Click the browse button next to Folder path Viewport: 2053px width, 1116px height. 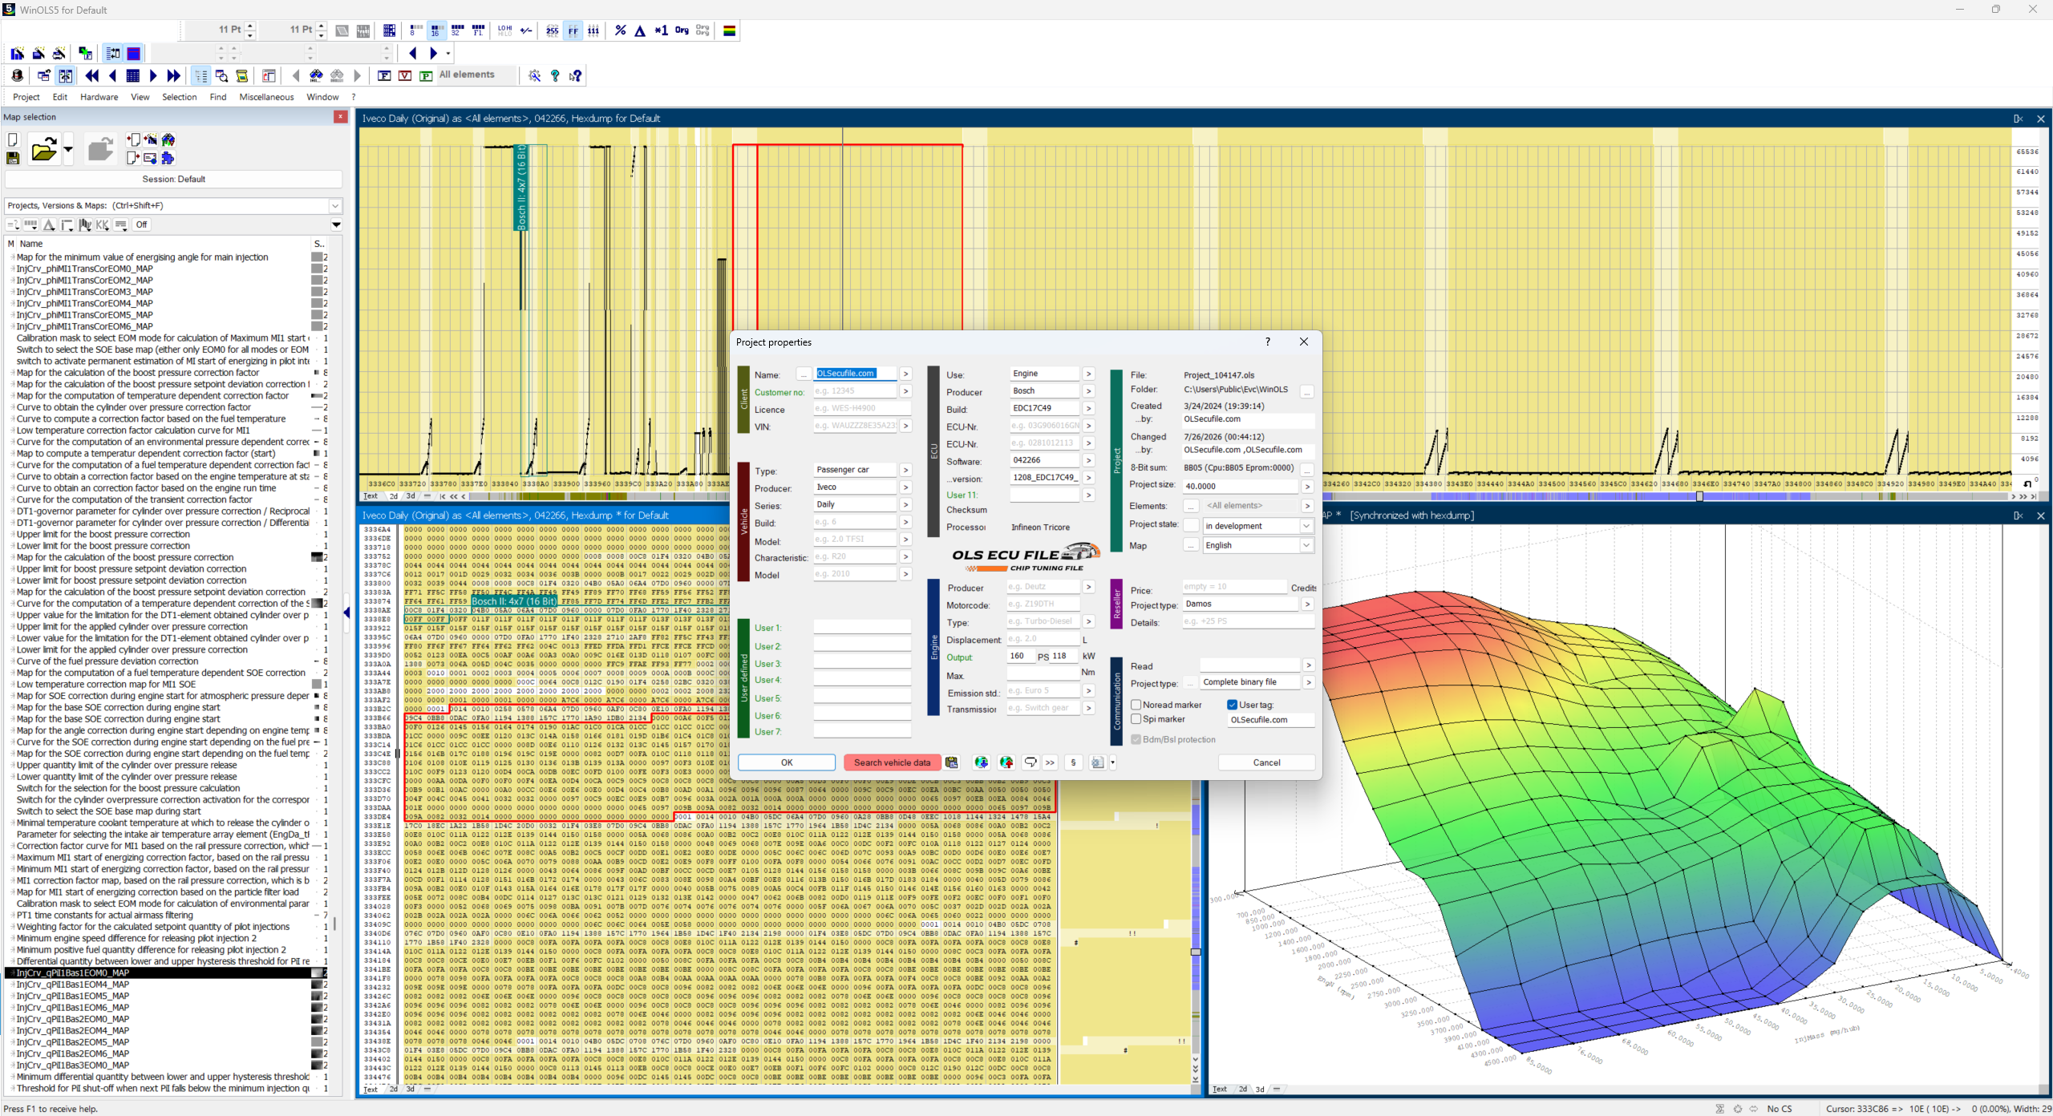1307,391
